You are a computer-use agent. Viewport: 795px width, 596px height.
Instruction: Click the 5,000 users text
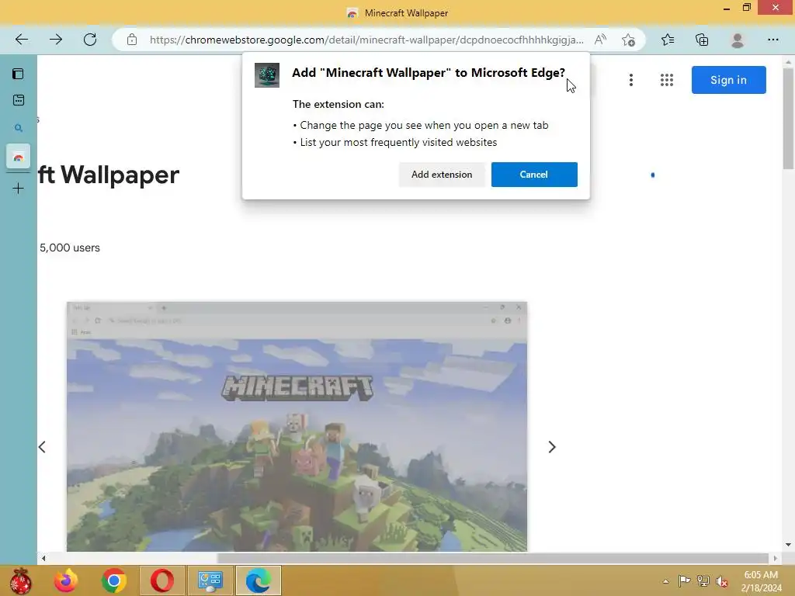pyautogui.click(x=69, y=248)
